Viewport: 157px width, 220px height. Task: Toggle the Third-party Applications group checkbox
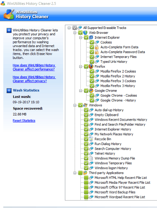point(80,173)
